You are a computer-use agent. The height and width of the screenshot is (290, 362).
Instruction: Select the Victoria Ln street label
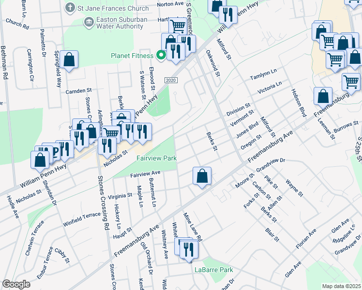point(270,87)
